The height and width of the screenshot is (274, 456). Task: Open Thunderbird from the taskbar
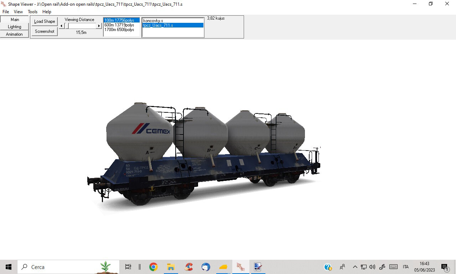click(x=206, y=267)
